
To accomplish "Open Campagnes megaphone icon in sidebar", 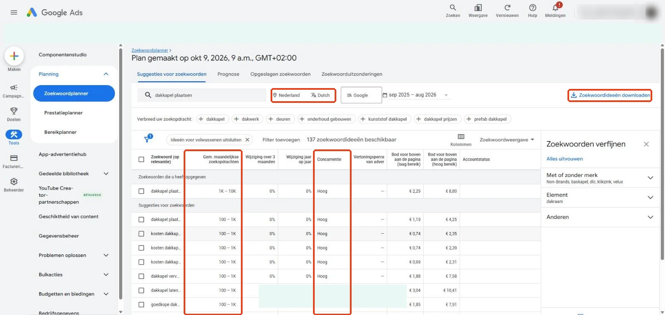I will (14, 88).
